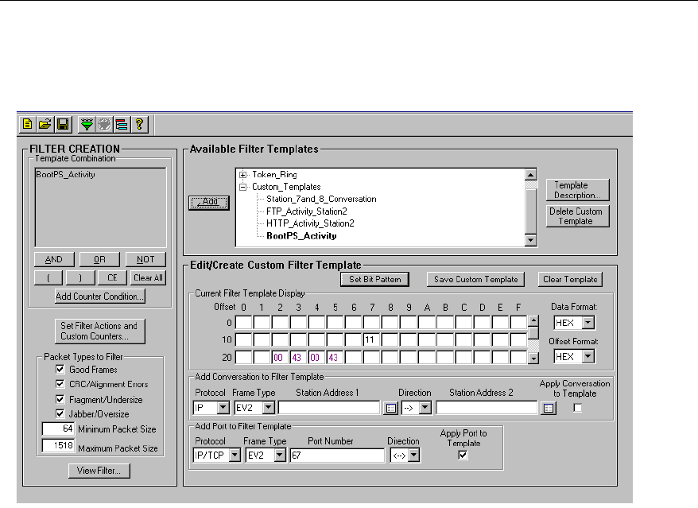Click the Open folder toolbar icon

[x=45, y=124]
